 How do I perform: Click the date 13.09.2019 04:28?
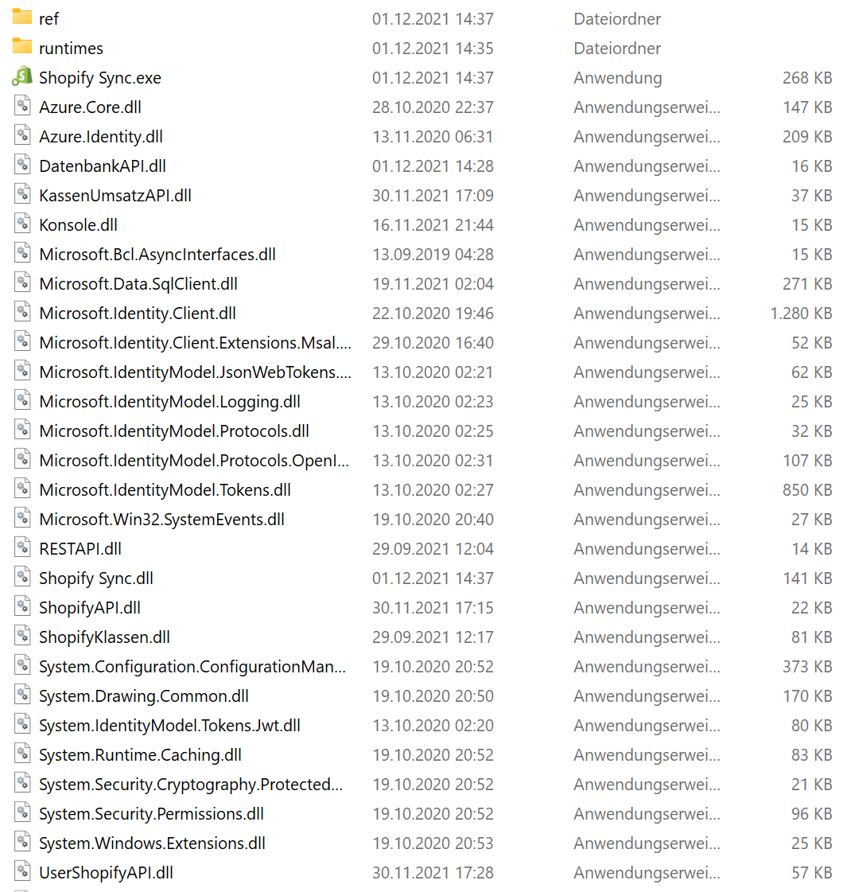433,255
